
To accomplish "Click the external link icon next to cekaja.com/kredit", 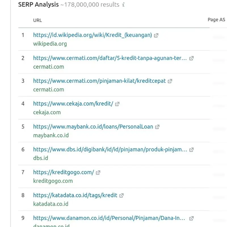I will [x=117, y=104].
